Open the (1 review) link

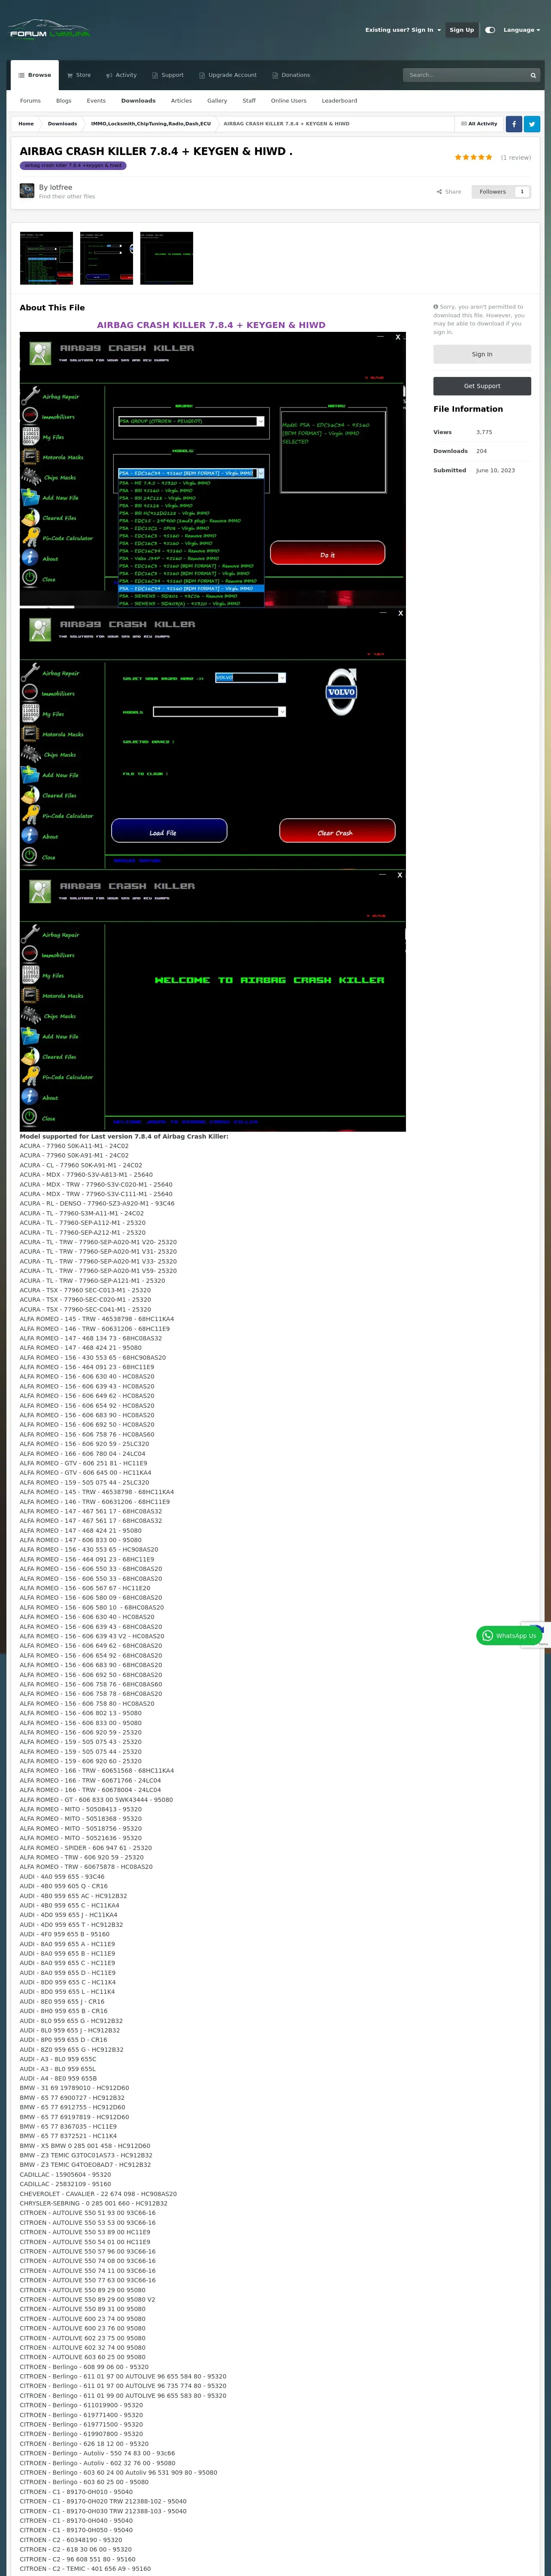pos(516,157)
